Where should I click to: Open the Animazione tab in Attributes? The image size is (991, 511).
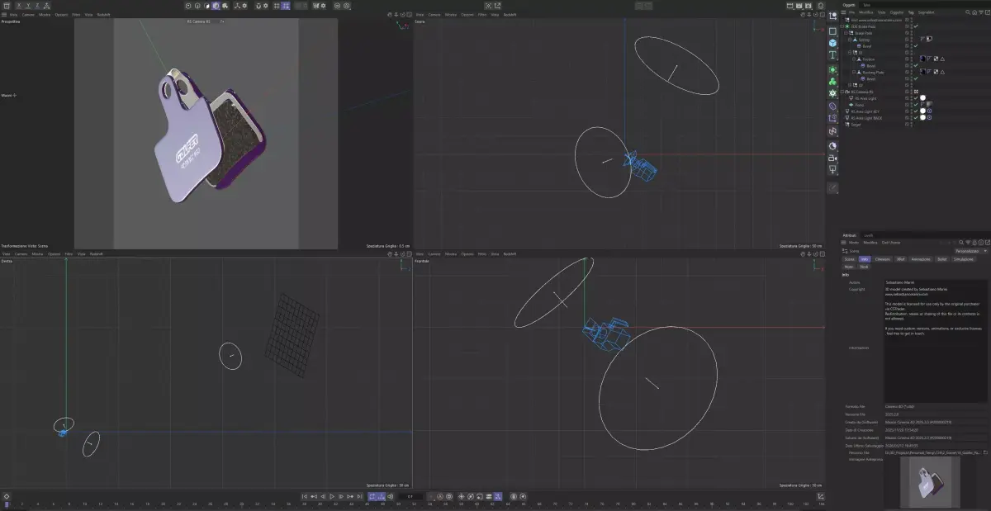921,259
